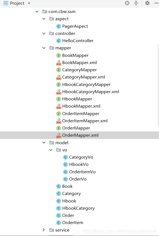Click the OrderItemMapper.xml file icon
The image size is (159, 236).
58,121
